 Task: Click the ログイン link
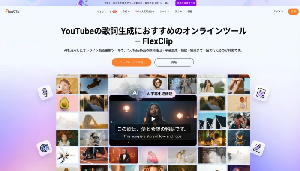[278, 12]
